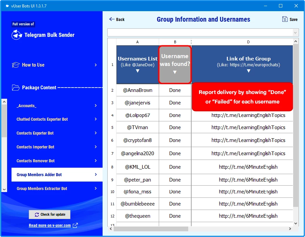This screenshot has height=237, width=305.
Task: Select the @fiona_miss cell
Action: [137, 192]
